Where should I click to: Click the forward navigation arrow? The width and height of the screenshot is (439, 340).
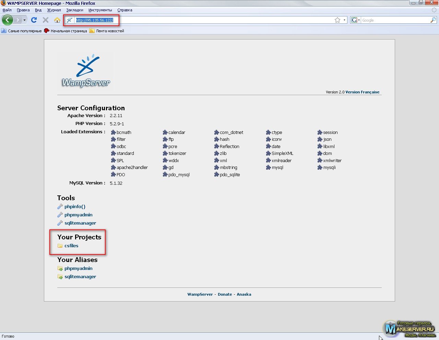point(18,20)
